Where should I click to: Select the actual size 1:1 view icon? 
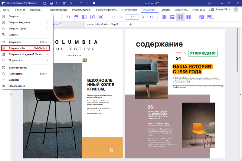pyautogui.click(x=68, y=17)
